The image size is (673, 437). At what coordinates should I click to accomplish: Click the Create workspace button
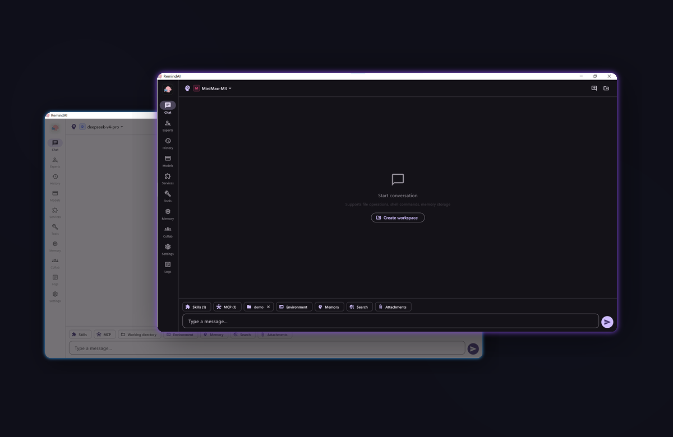click(x=398, y=217)
